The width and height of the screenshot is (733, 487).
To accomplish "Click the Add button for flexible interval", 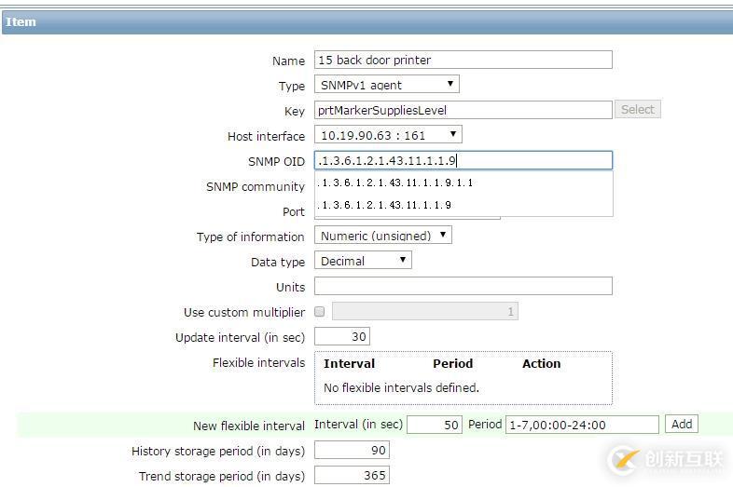I will [x=682, y=424].
